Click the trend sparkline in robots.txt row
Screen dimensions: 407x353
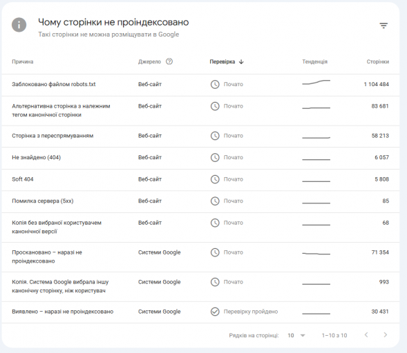pos(316,82)
